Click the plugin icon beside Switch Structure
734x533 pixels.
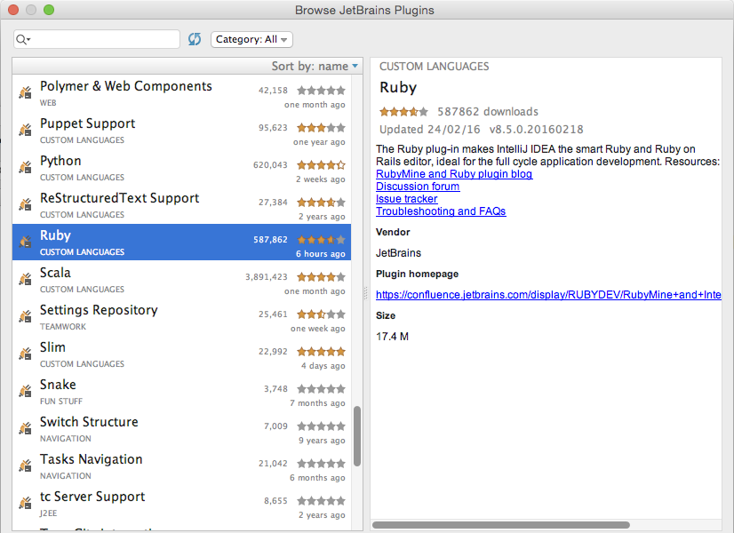pyautogui.click(x=25, y=428)
